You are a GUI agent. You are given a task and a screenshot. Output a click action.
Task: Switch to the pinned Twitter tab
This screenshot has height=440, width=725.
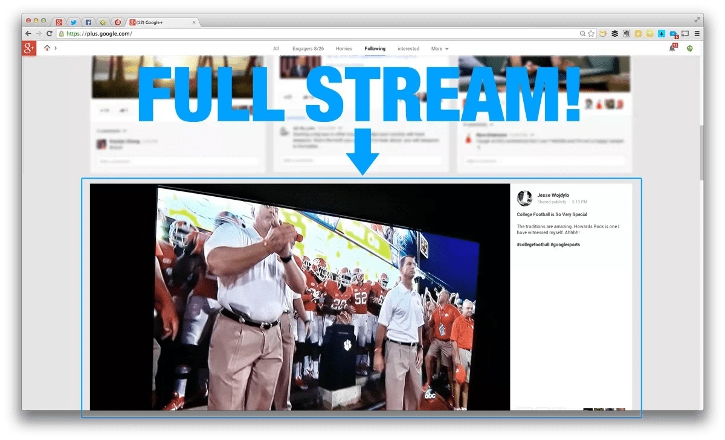coord(74,22)
